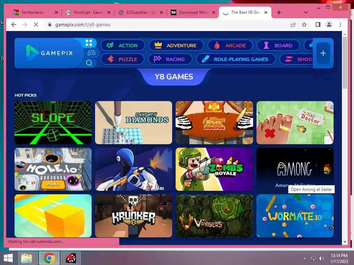354x265 pixels.
Task: Close The Best Y8 Games tab
Action: pos(266,12)
